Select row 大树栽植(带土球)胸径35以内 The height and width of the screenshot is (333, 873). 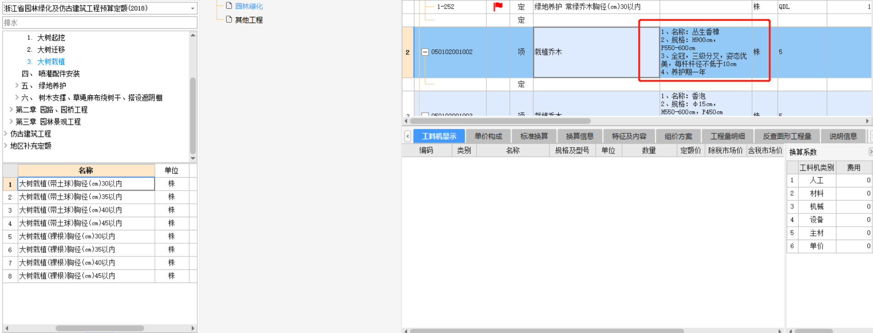click(86, 197)
